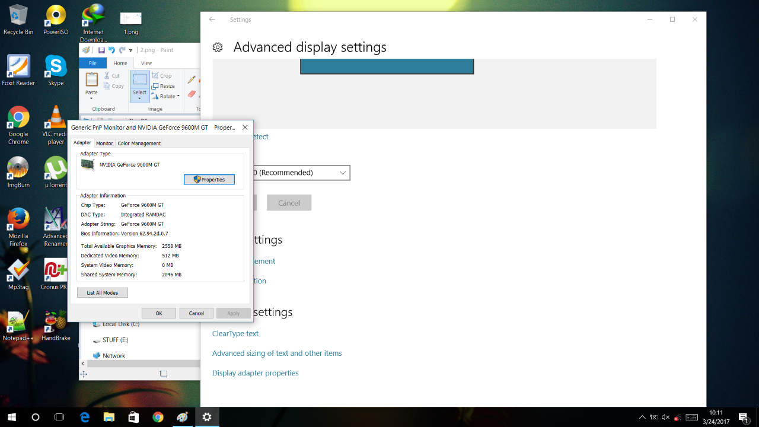Screen dimensions: 759x427
Task: Expand the Rotate dropdown in Paint
Action: (x=178, y=96)
